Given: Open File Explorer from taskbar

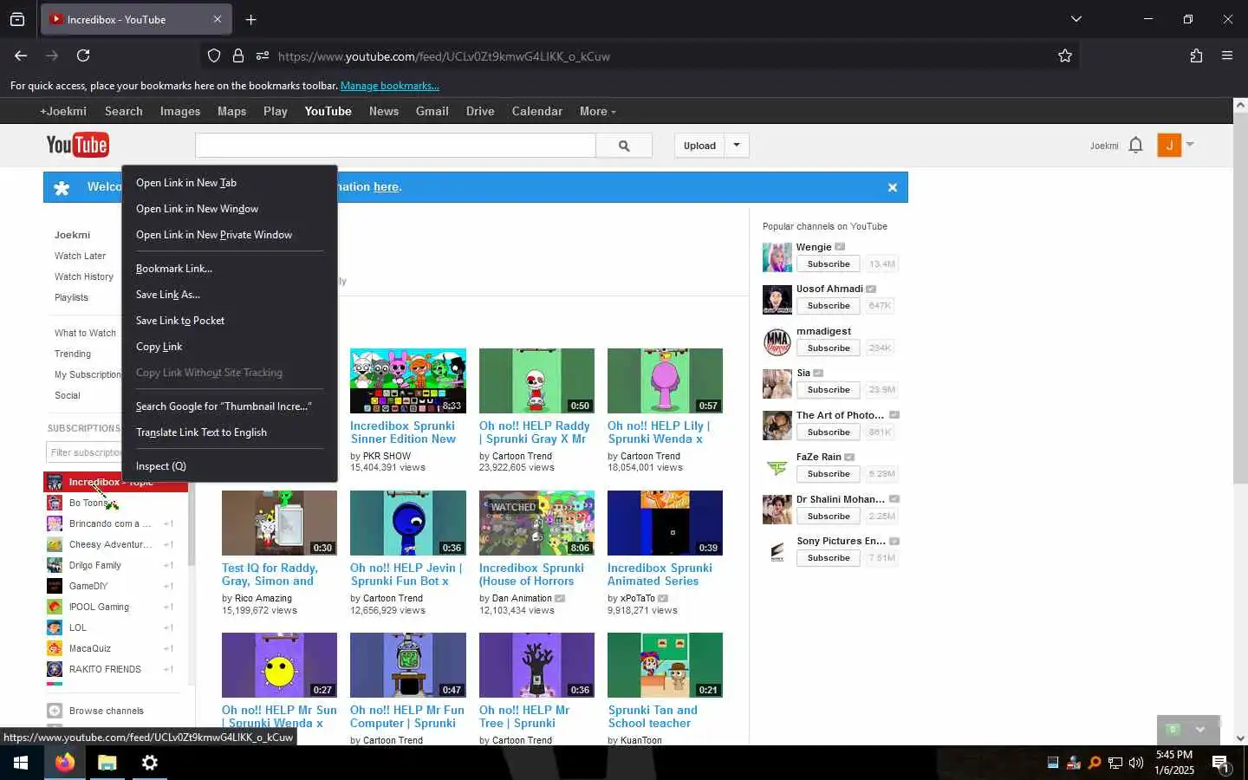Looking at the screenshot, I should tap(107, 763).
